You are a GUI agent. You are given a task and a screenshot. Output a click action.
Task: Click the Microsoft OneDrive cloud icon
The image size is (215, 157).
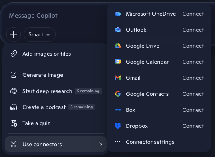118,14
